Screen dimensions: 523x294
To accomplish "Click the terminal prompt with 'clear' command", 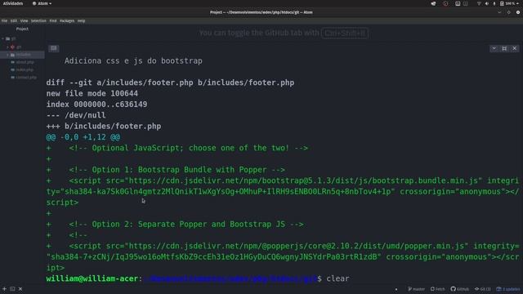I will pyautogui.click(x=198, y=278).
